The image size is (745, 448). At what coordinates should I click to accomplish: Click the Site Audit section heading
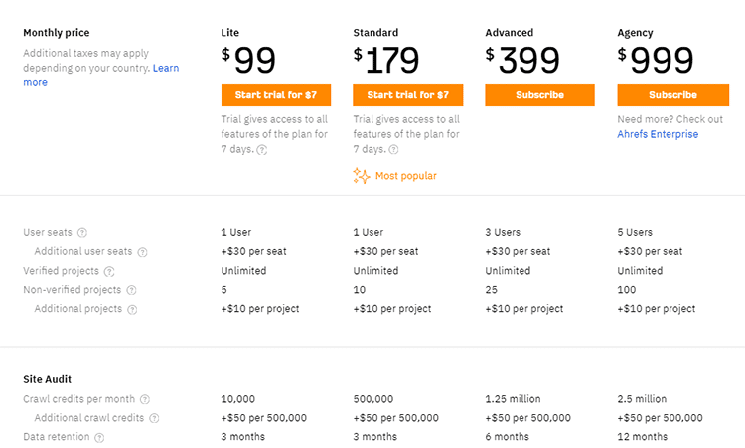click(47, 379)
